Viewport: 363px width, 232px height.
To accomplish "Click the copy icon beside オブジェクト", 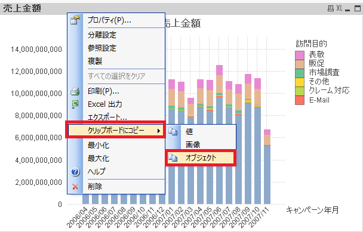I will point(173,158).
